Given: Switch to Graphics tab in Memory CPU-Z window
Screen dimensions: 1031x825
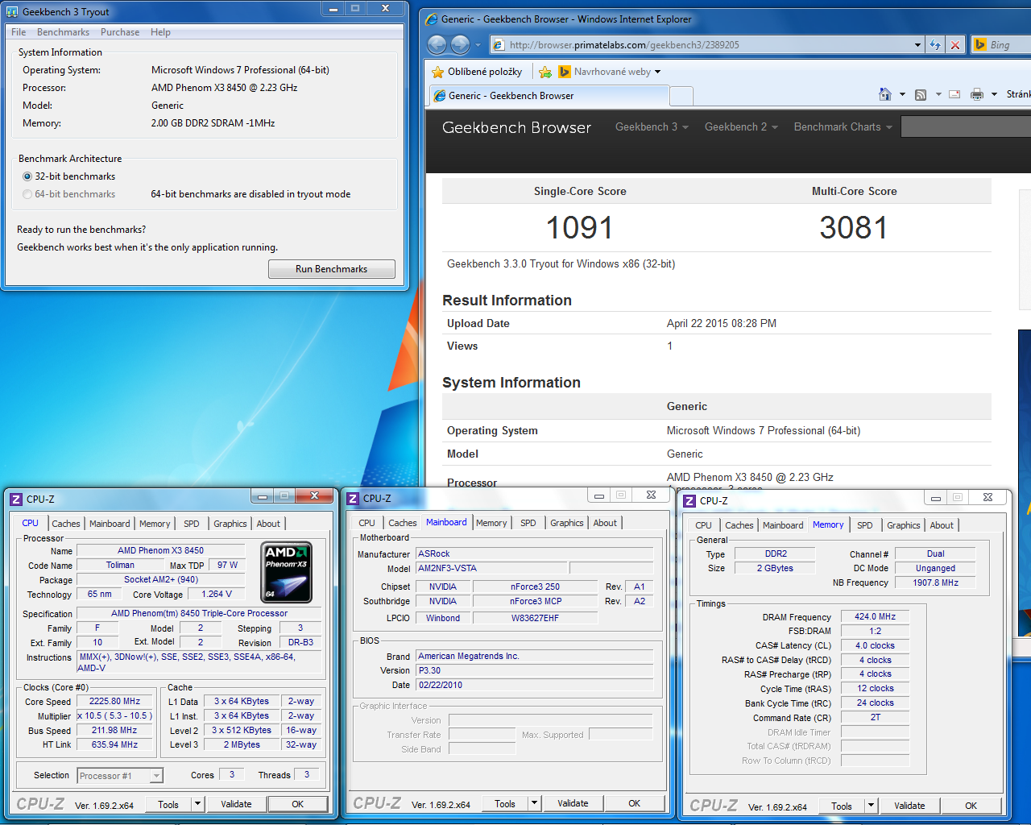Looking at the screenshot, I should [x=904, y=525].
